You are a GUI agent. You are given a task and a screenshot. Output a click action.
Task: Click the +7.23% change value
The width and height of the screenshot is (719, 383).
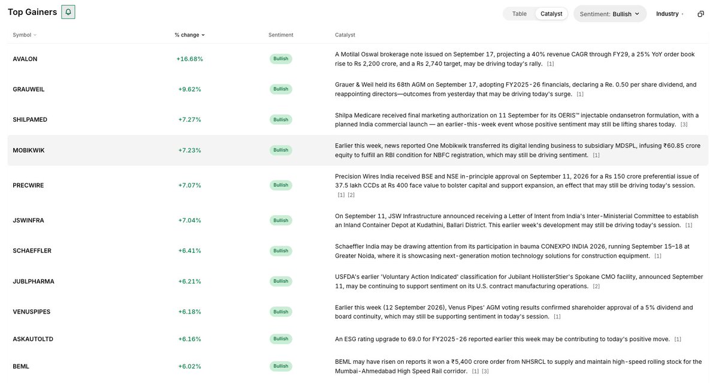[x=190, y=150]
